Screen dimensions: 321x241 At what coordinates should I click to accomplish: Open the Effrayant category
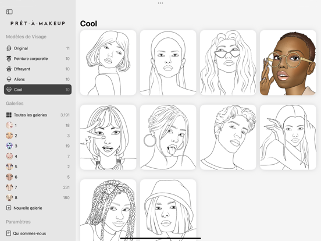click(38, 69)
